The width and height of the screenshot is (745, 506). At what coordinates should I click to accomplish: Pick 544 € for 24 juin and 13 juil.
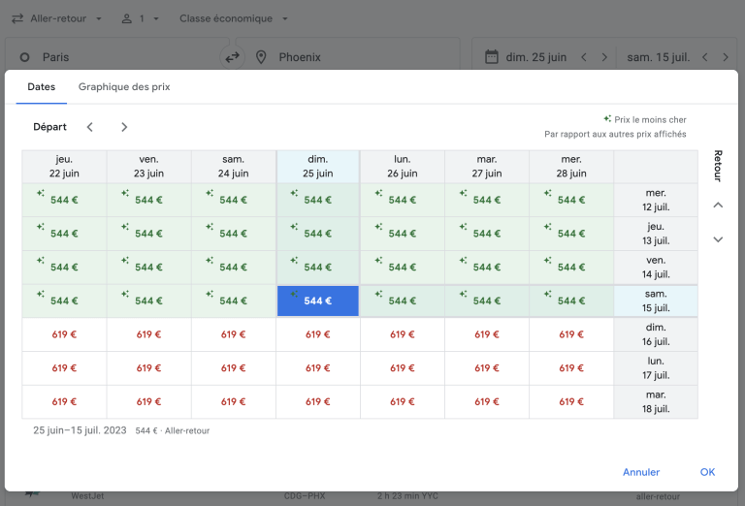233,234
